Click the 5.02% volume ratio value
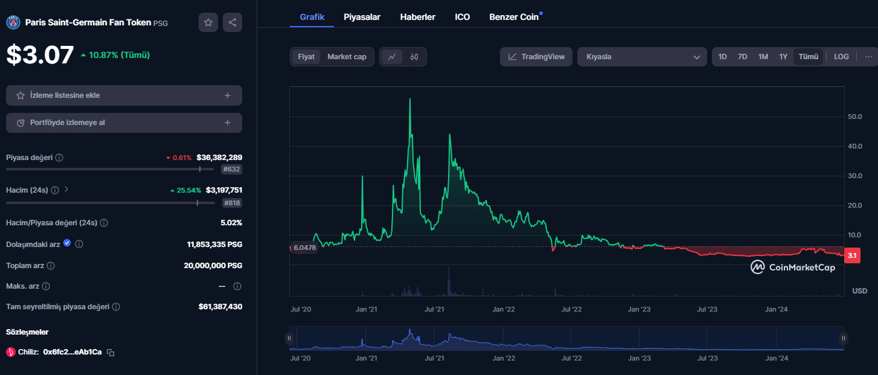This screenshot has width=878, height=375. pyautogui.click(x=231, y=223)
